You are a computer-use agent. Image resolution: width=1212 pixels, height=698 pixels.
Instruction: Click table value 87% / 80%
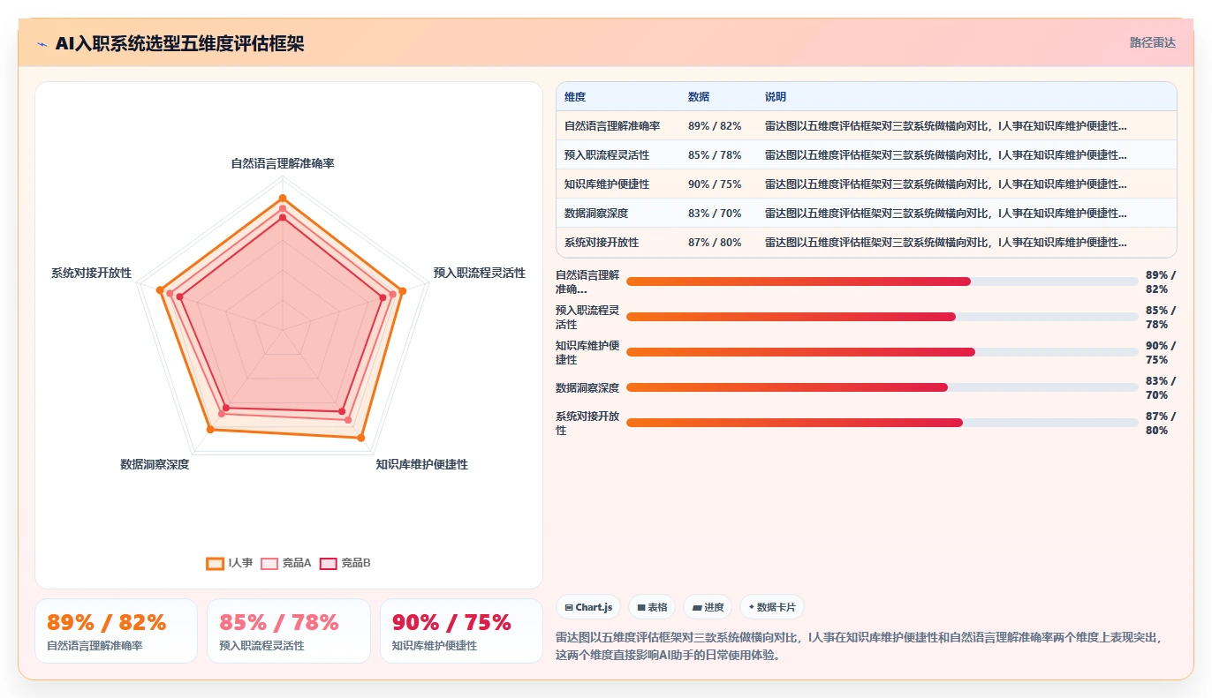point(715,243)
